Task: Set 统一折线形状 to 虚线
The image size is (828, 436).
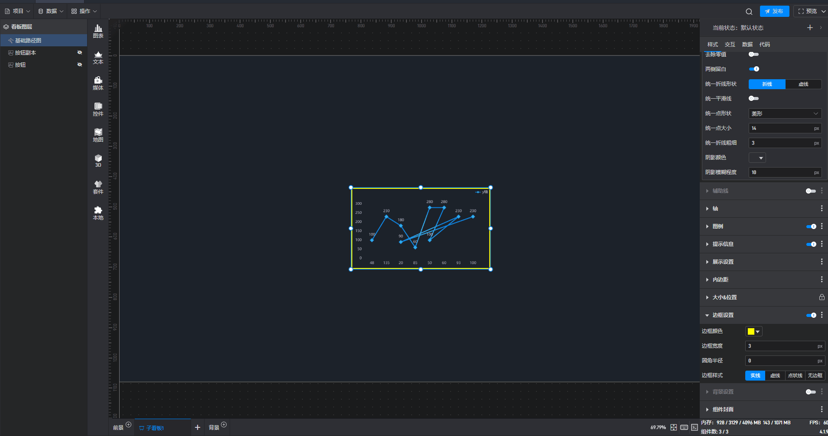Action: [803, 84]
